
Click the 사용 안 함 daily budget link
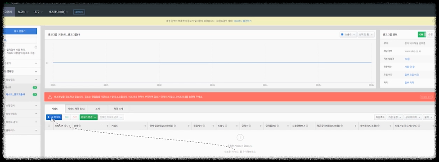(x=409, y=67)
